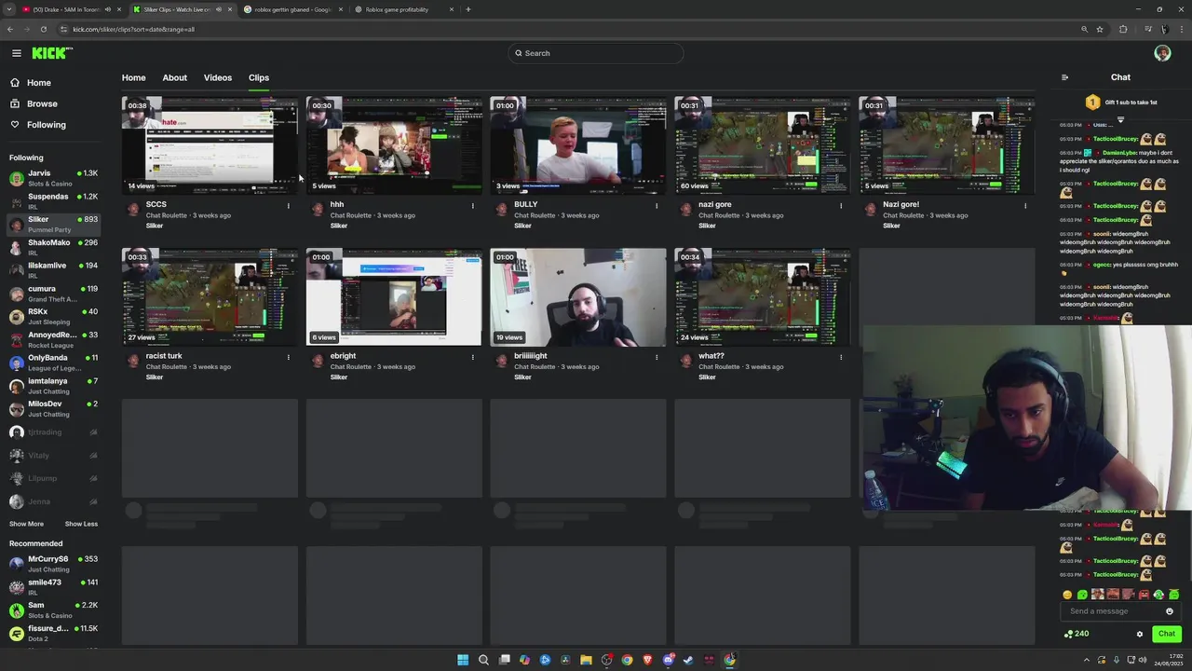Click the Kick logo
The image size is (1192, 671).
coord(52,53)
